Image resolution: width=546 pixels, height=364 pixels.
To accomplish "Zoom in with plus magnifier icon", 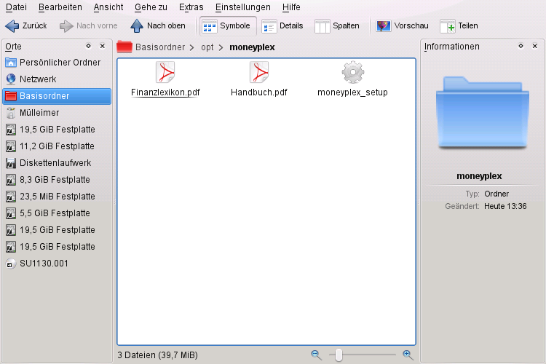I will pos(408,355).
